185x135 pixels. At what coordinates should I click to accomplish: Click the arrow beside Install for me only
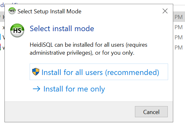tap(36, 89)
